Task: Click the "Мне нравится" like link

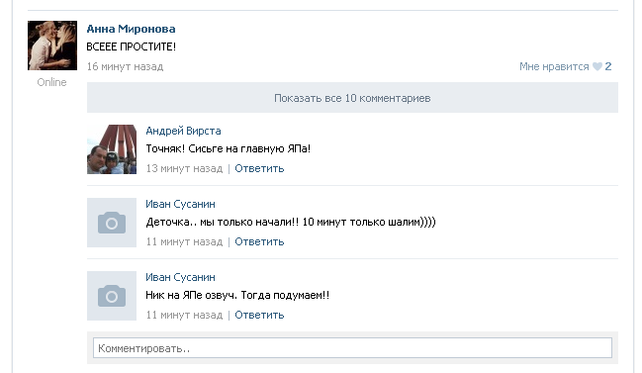Action: pyautogui.click(x=554, y=66)
